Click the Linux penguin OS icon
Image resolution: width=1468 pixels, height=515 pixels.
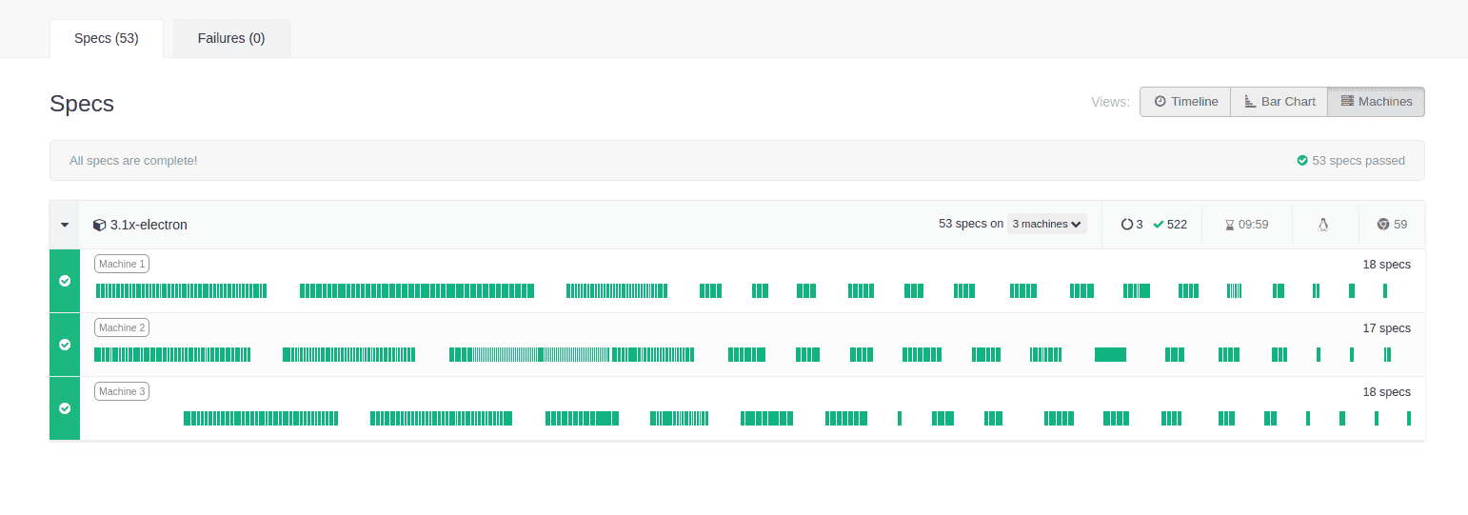(x=1322, y=225)
